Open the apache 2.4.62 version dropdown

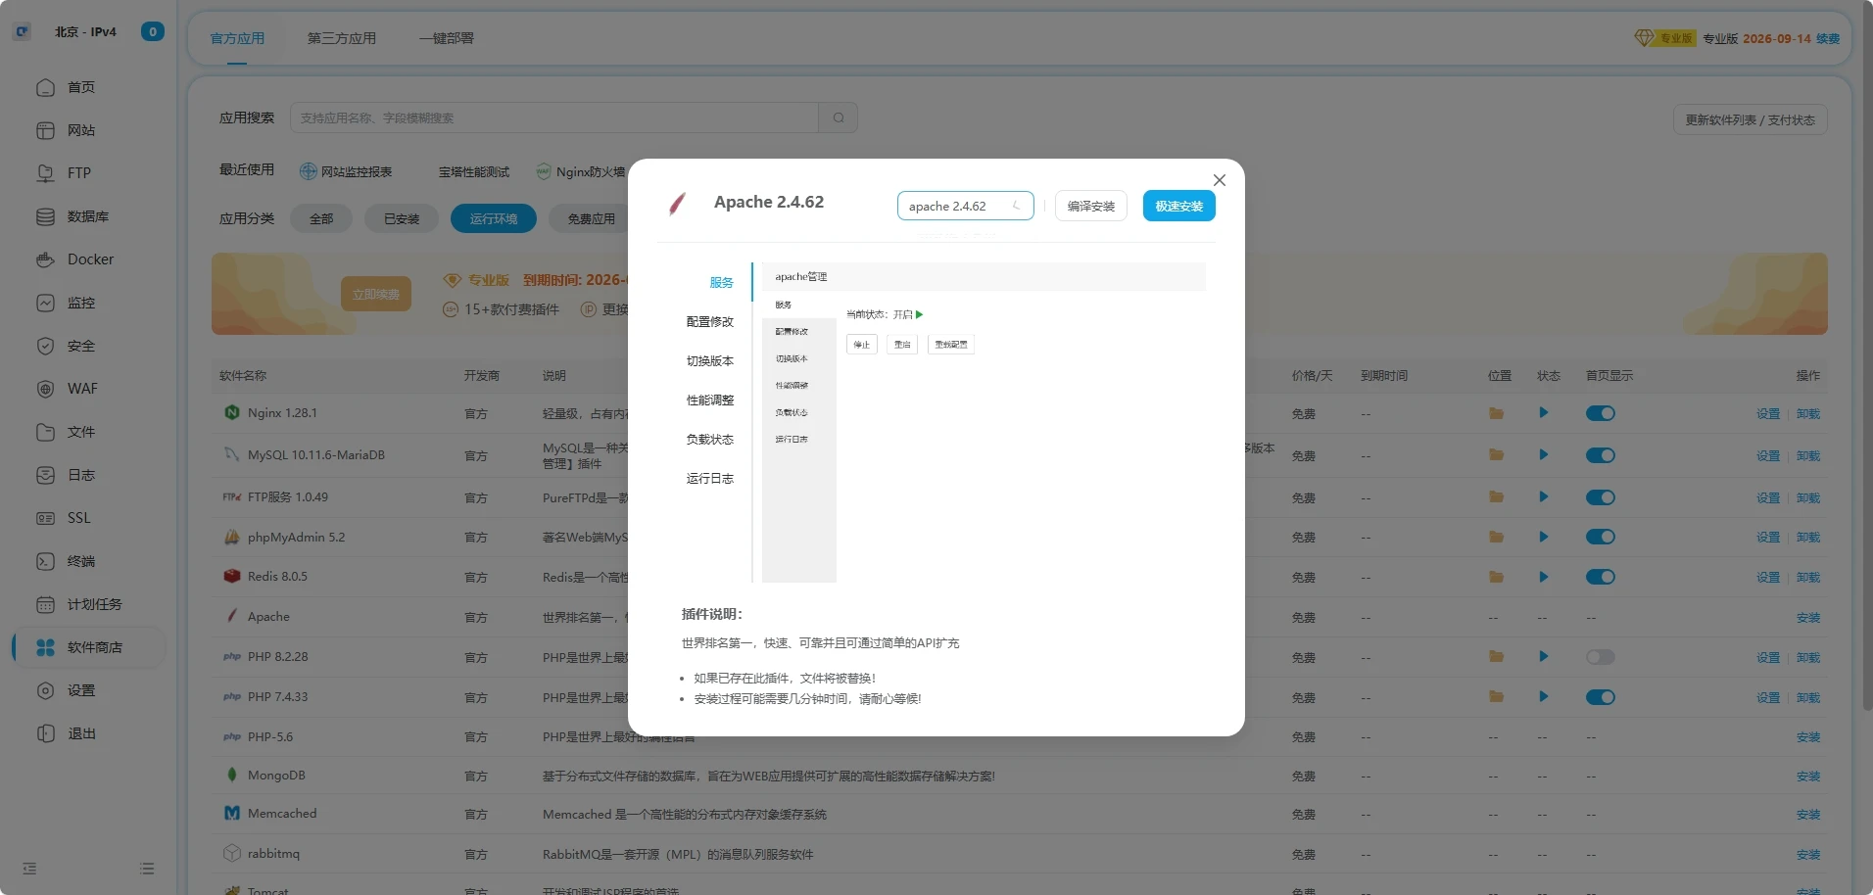965,206
